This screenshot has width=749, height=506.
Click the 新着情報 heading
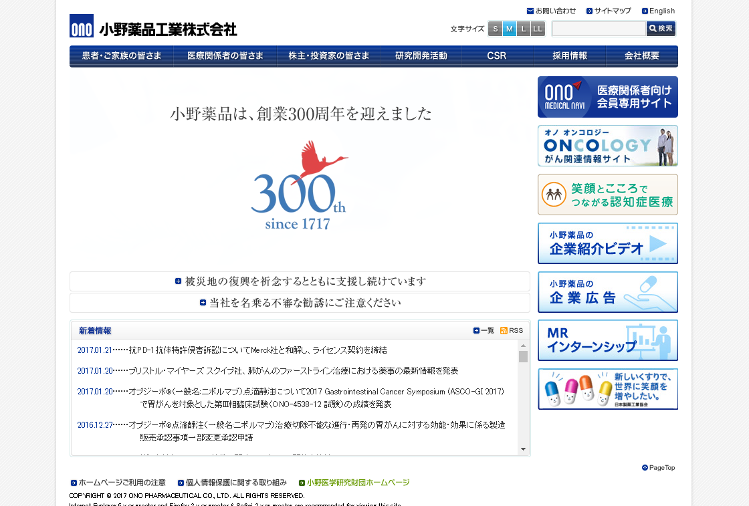[x=95, y=330]
